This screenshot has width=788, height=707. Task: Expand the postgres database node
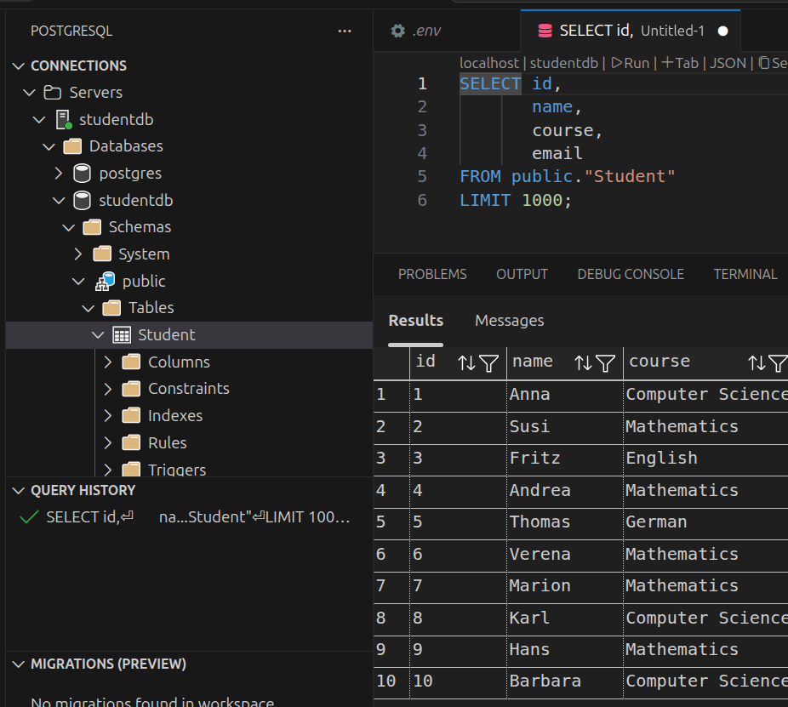(59, 174)
